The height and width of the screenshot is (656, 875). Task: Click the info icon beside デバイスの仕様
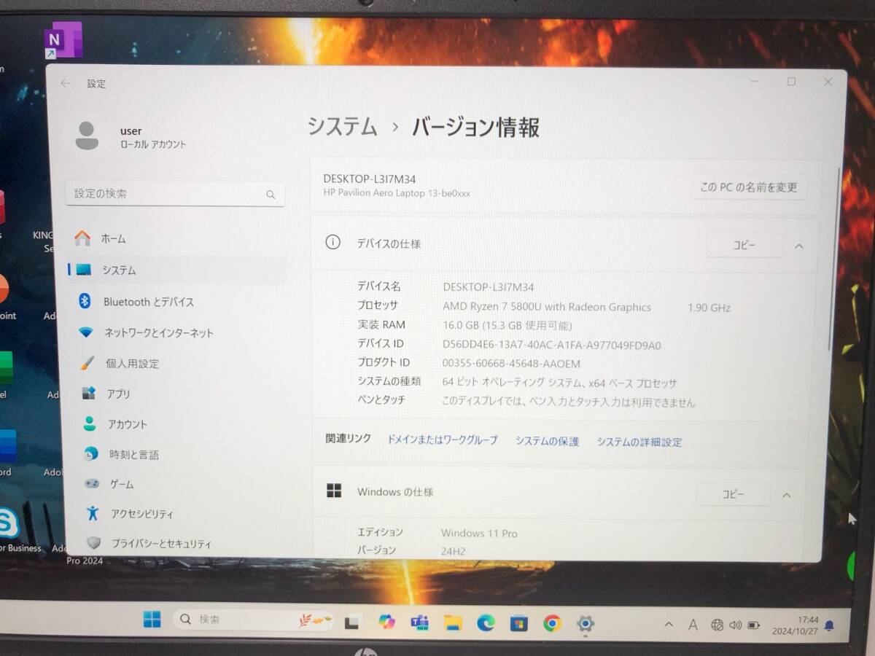click(332, 243)
